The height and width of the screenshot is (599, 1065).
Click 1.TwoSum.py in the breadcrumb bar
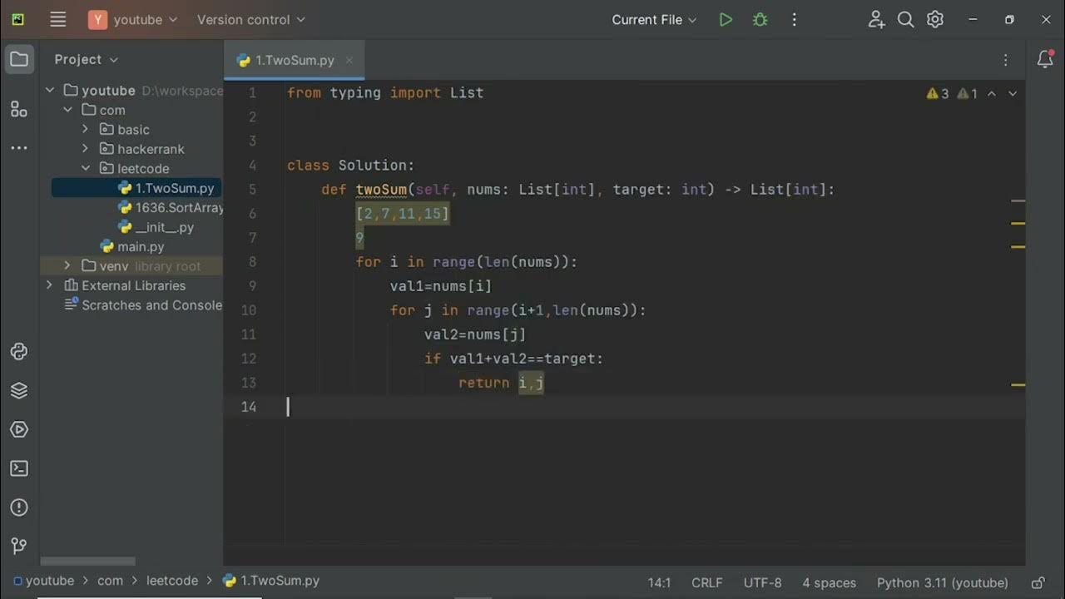pos(271,582)
